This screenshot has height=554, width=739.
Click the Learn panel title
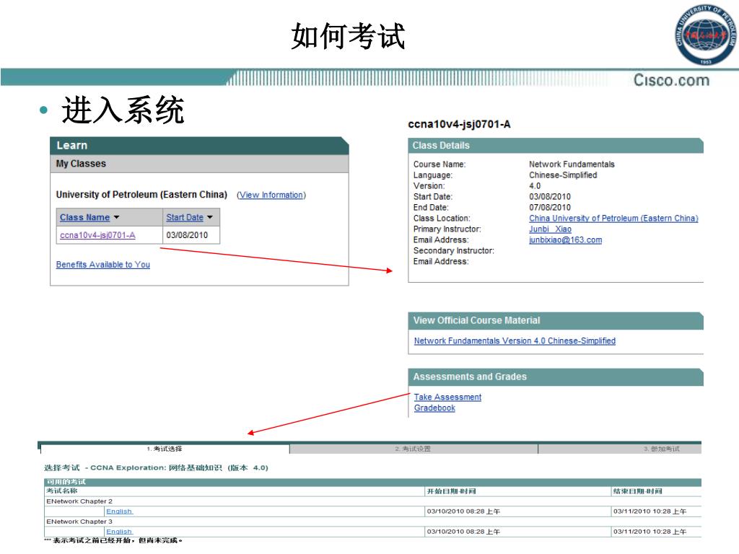[72, 145]
